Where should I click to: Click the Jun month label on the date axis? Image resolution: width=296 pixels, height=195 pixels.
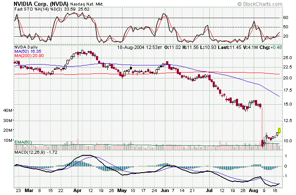click(x=164, y=190)
